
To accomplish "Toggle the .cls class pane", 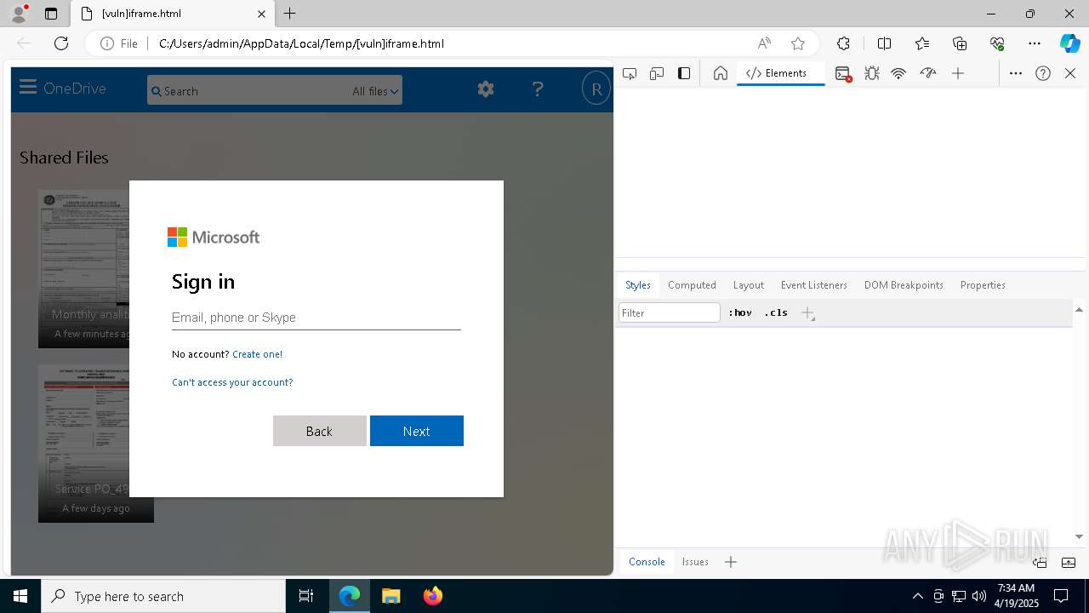I will [776, 312].
